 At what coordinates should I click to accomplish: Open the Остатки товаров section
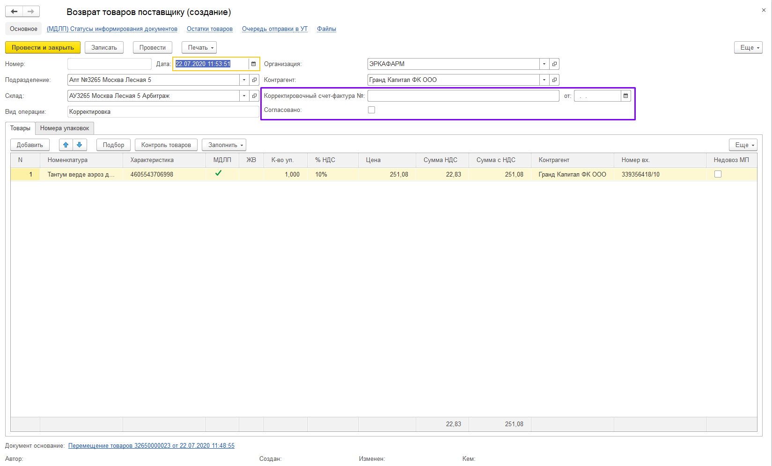tap(209, 29)
